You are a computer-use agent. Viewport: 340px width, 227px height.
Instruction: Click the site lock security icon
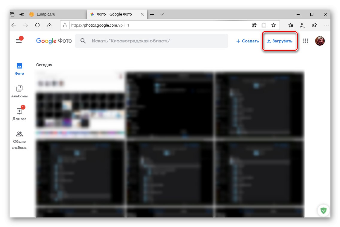click(x=65, y=25)
